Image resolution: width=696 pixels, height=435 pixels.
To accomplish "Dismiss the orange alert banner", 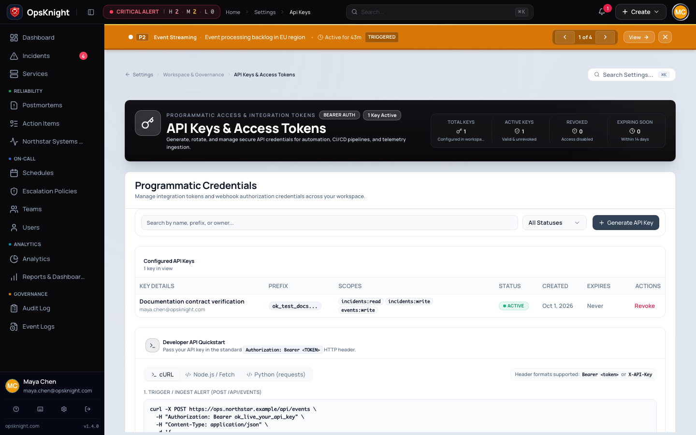I will tap(665, 37).
